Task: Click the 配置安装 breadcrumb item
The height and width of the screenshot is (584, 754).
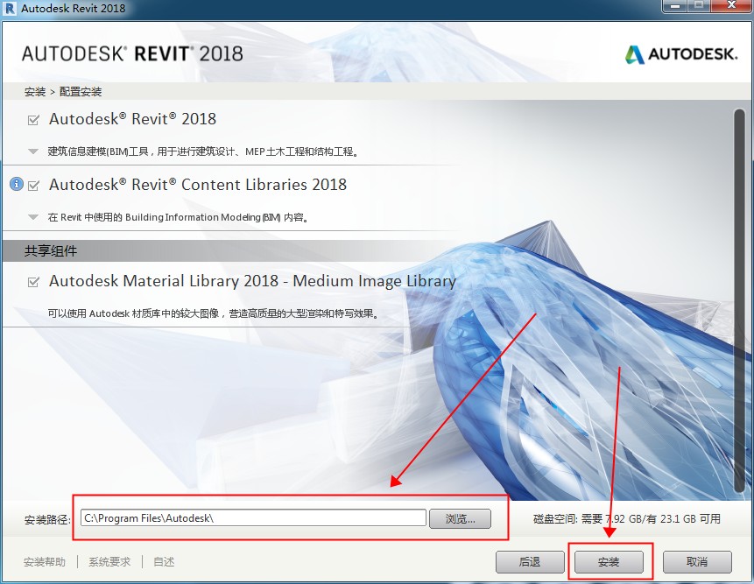Action: (81, 92)
